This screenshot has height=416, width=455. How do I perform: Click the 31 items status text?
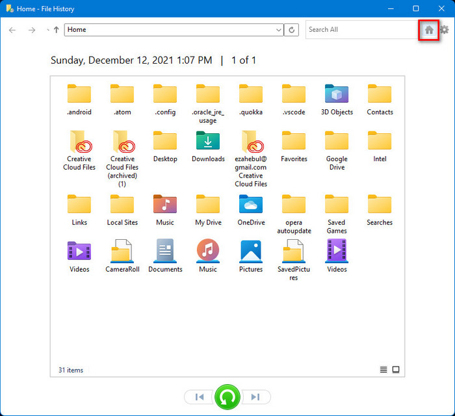click(x=71, y=370)
